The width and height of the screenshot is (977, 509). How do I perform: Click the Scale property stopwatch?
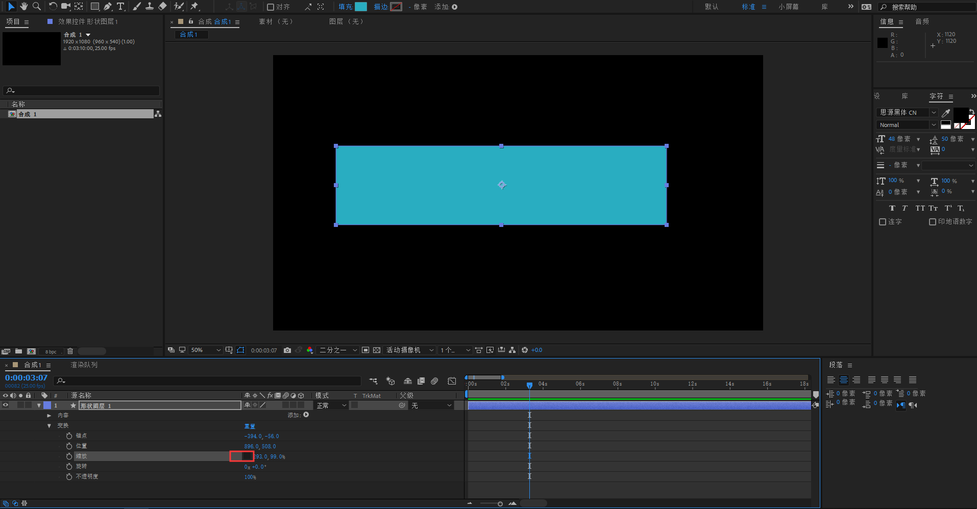pos(69,456)
